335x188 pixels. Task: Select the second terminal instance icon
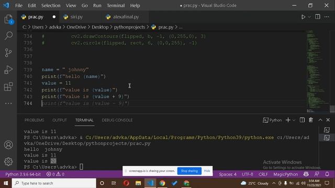[327, 138]
